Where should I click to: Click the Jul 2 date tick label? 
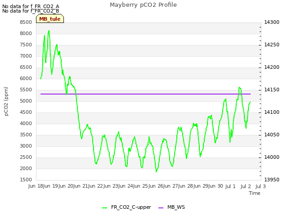pos(246,186)
